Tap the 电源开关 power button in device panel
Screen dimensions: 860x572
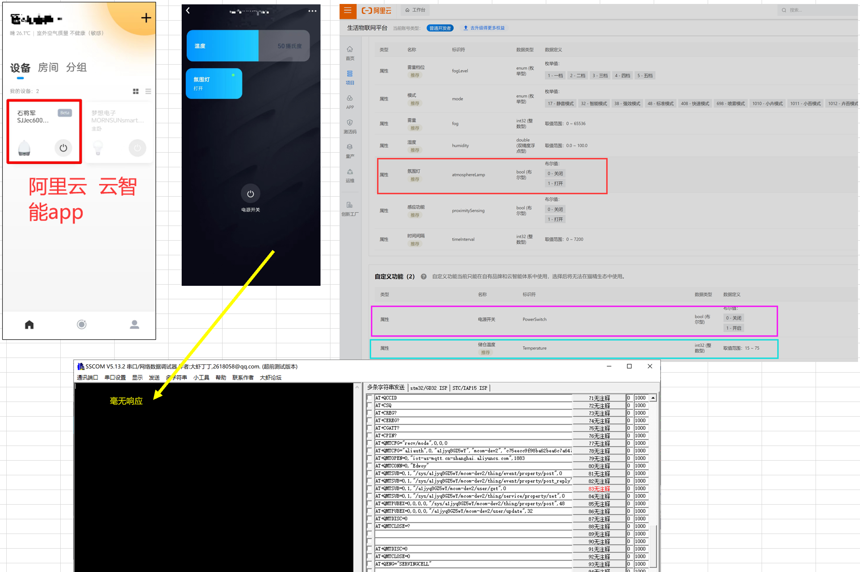coord(250,194)
